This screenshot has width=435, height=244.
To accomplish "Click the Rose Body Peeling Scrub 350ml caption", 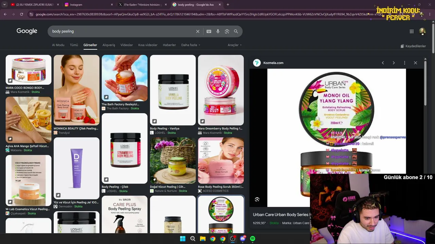I will (x=221, y=187).
